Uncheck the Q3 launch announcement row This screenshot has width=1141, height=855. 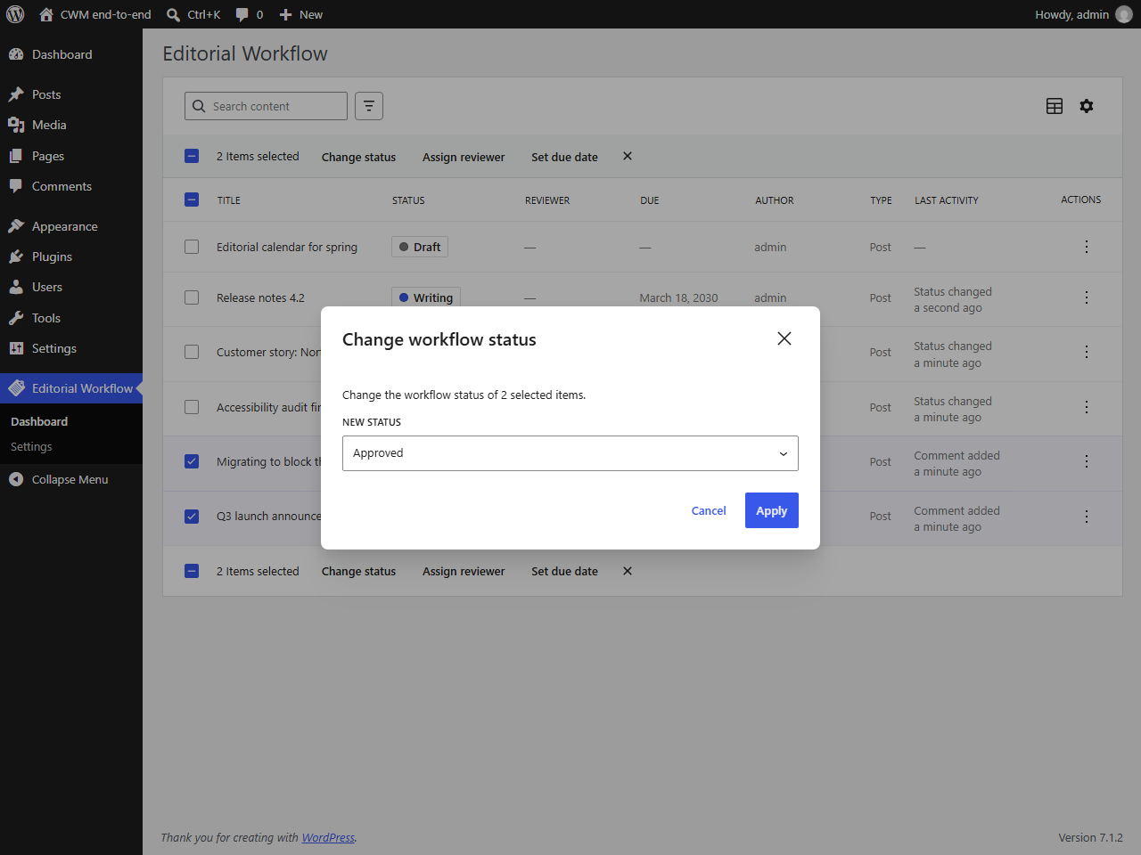pos(192,517)
